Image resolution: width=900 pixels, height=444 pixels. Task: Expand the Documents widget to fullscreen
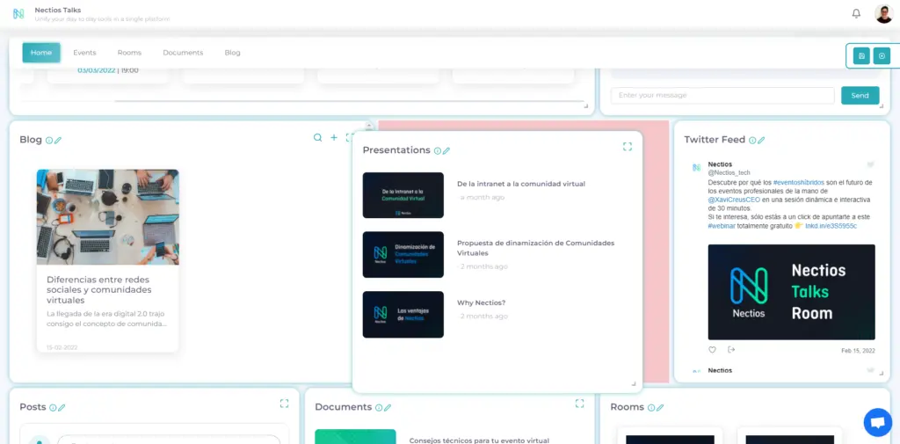(580, 404)
